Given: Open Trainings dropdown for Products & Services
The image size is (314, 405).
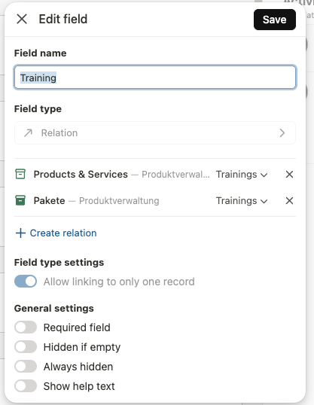Looking at the screenshot, I should tap(242, 175).
